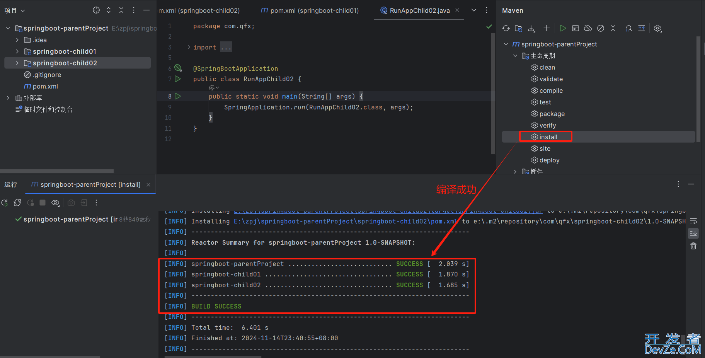Open the Project view dropdown
This screenshot has width=705, height=358.
pos(15,10)
